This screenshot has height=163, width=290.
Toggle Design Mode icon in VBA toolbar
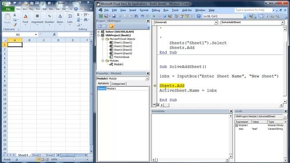click(x=170, y=16)
